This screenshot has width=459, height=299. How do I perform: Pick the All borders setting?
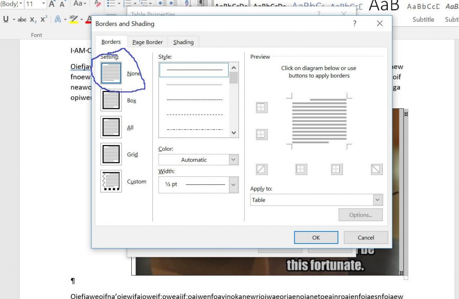click(111, 127)
